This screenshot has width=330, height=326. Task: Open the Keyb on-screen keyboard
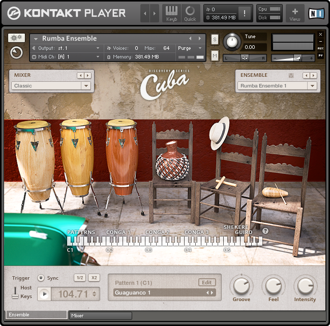click(x=171, y=13)
